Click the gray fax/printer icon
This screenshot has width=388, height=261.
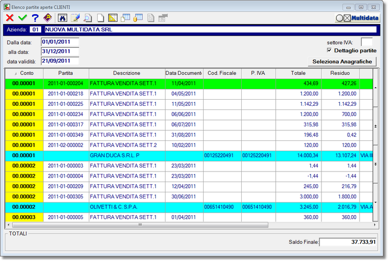coord(163,18)
